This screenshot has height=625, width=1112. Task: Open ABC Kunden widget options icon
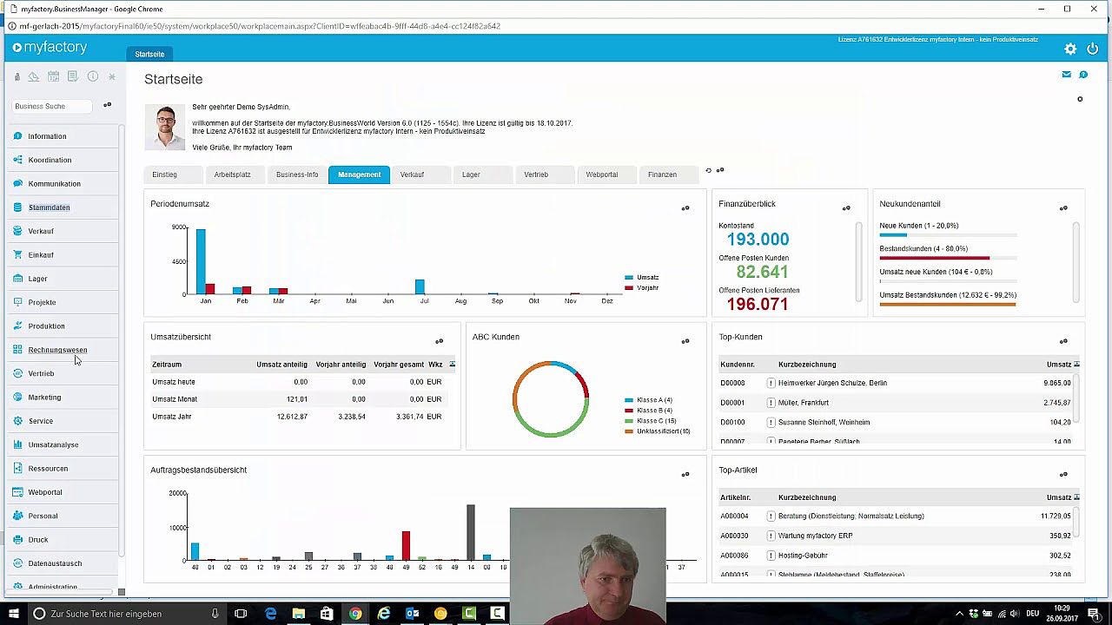click(685, 341)
